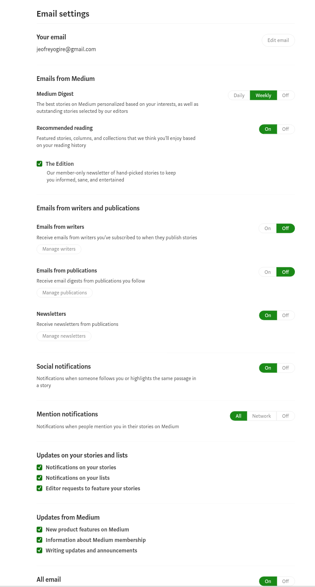The width and height of the screenshot is (315, 587).
Task: Enable Emails from publications
Action: point(268,272)
